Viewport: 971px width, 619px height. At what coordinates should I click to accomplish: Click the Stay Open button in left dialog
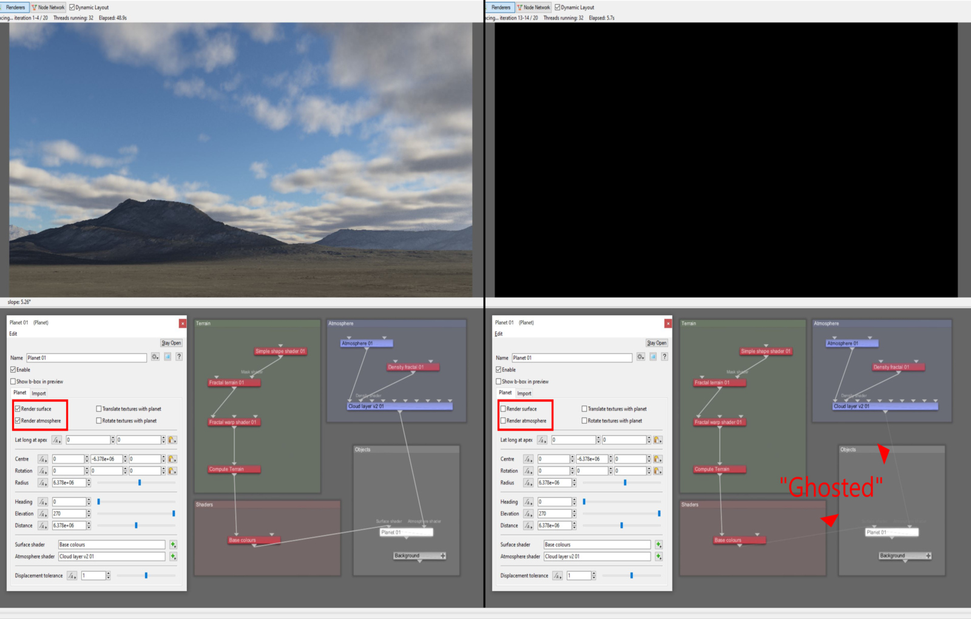[x=171, y=343]
